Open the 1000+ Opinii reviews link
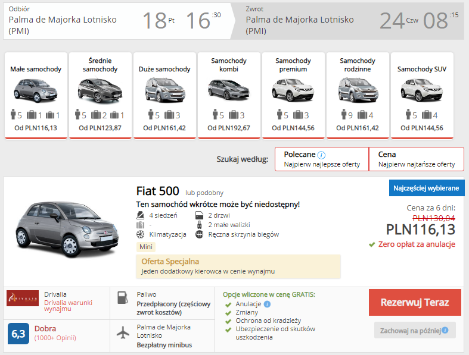Viewport: 469px width, 355px height. pyautogui.click(x=55, y=338)
